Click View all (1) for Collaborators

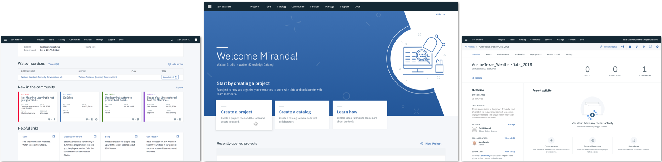pos(510,138)
